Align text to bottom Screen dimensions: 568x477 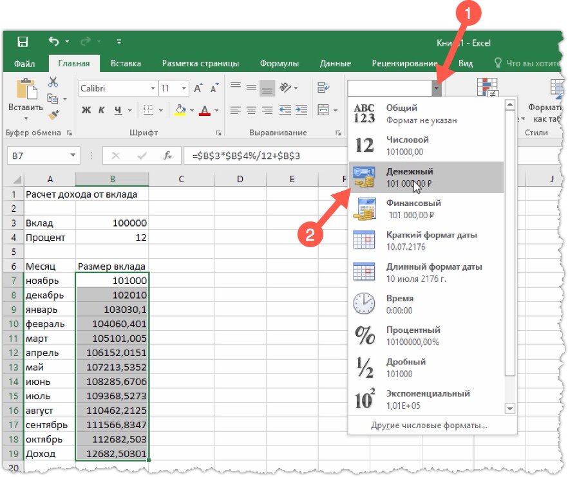[x=267, y=88]
